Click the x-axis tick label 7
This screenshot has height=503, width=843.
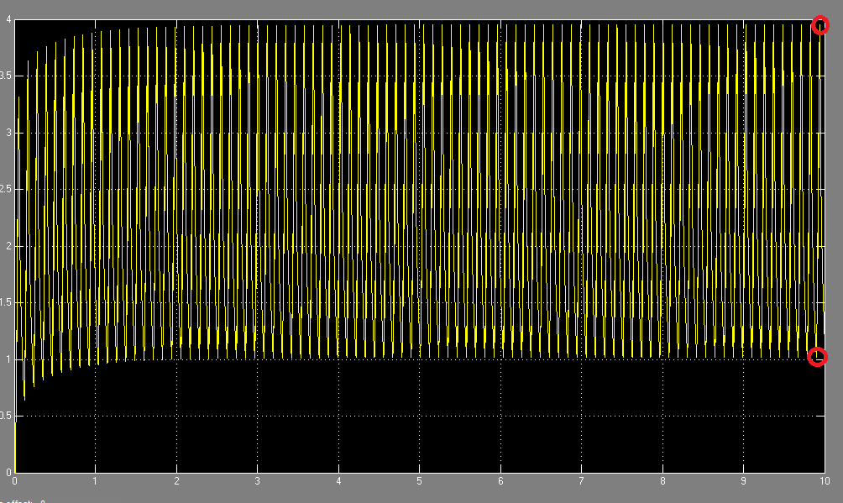[582, 481]
